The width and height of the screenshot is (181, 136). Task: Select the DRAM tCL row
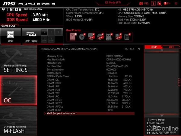pos(90,80)
